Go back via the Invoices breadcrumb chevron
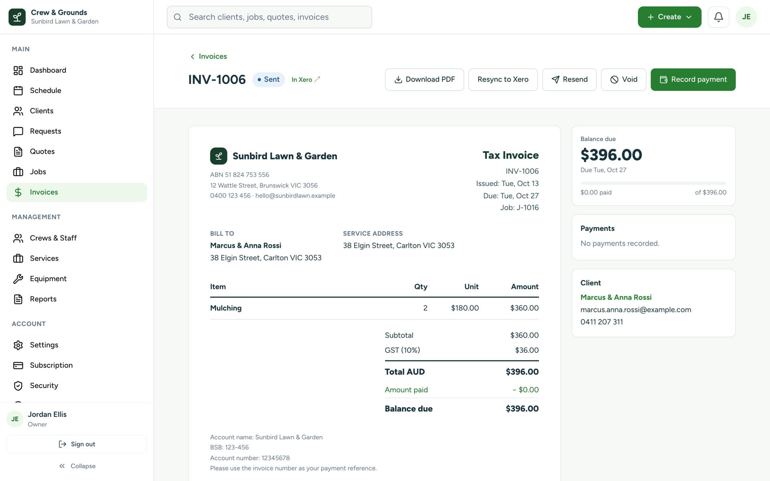This screenshot has width=770, height=481. (x=192, y=57)
